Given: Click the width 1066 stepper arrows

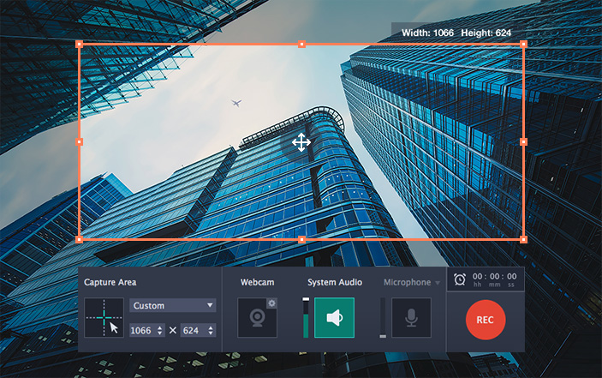Looking at the screenshot, I should 160,330.
